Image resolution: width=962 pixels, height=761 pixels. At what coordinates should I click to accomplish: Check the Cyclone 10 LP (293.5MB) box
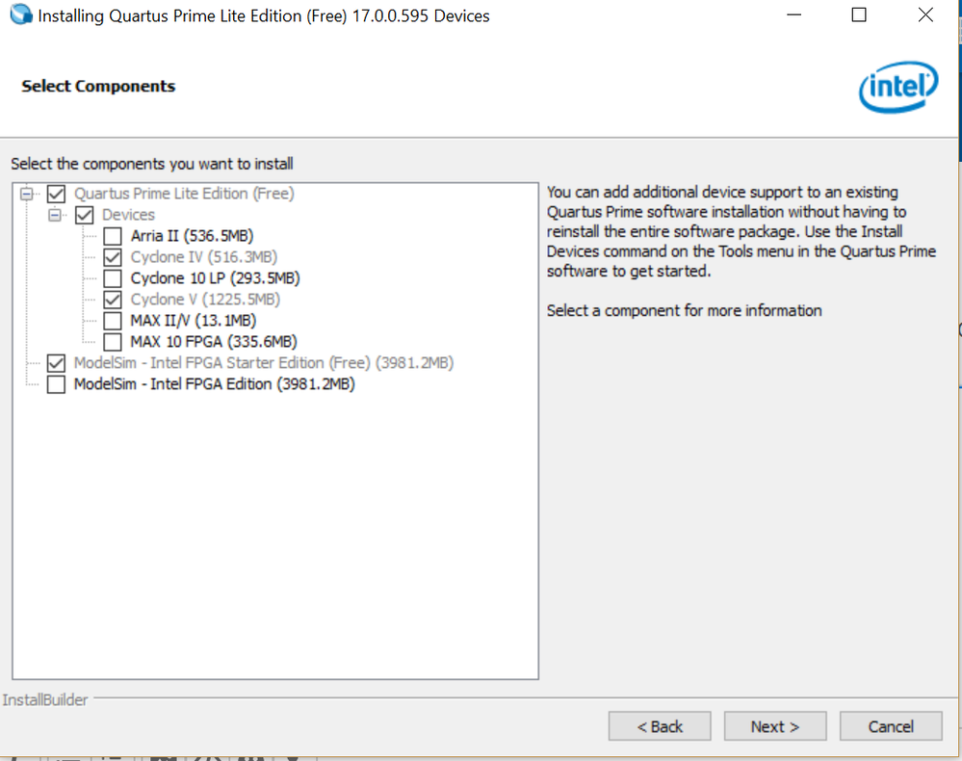(x=113, y=278)
